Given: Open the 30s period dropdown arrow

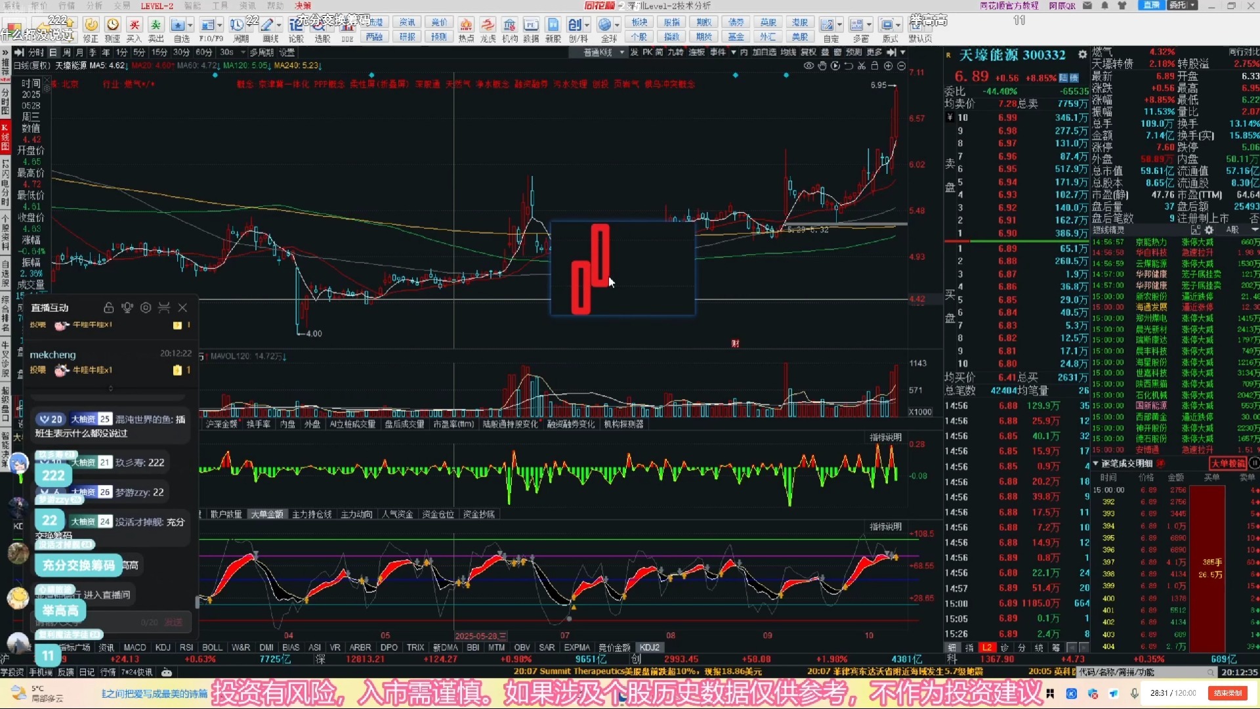Looking at the screenshot, I should point(243,52).
